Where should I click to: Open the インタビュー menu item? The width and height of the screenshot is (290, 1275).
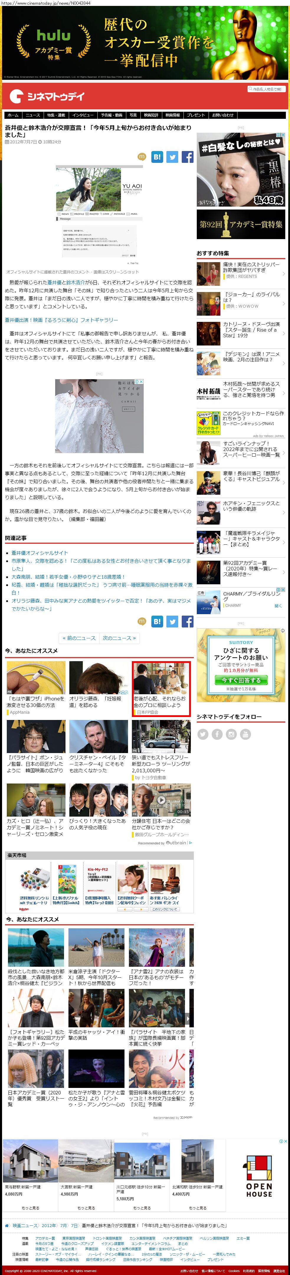pos(83,115)
